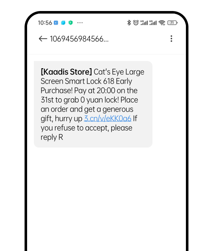Tap the green shield notification icon
The width and height of the screenshot is (213, 251).
71,23
